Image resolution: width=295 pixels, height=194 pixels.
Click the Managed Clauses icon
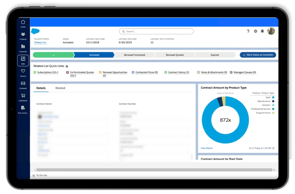[x=231, y=72]
